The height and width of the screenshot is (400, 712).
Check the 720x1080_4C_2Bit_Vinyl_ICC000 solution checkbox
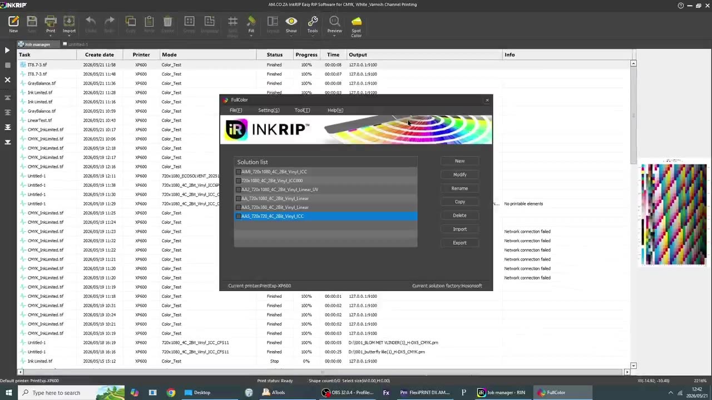238,181
